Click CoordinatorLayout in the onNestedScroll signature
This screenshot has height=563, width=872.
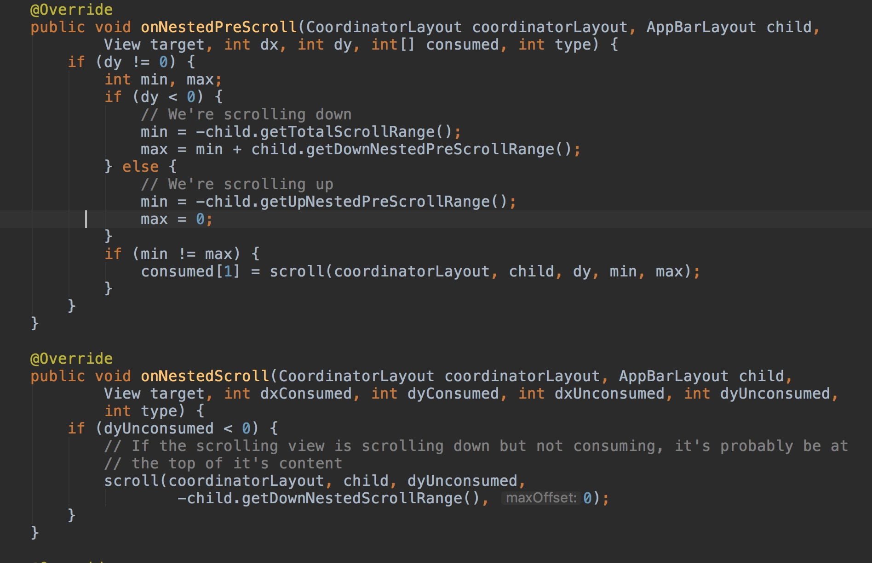(x=356, y=376)
